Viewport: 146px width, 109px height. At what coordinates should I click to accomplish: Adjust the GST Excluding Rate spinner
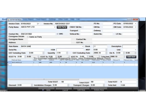click(106, 53)
